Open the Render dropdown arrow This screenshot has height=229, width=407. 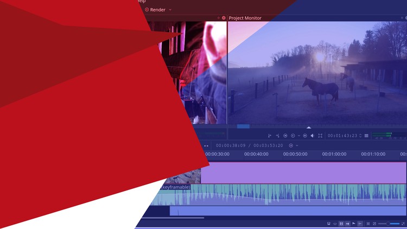tap(170, 10)
